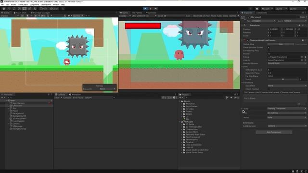Open the Component menu

coord(34,4)
